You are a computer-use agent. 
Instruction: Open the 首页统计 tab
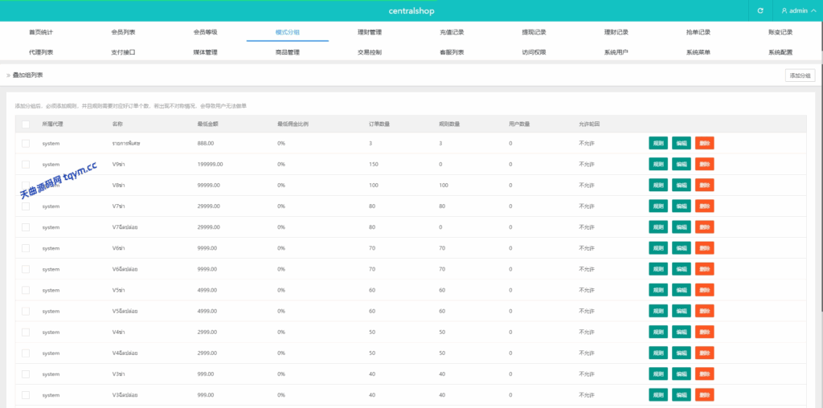[41, 32]
